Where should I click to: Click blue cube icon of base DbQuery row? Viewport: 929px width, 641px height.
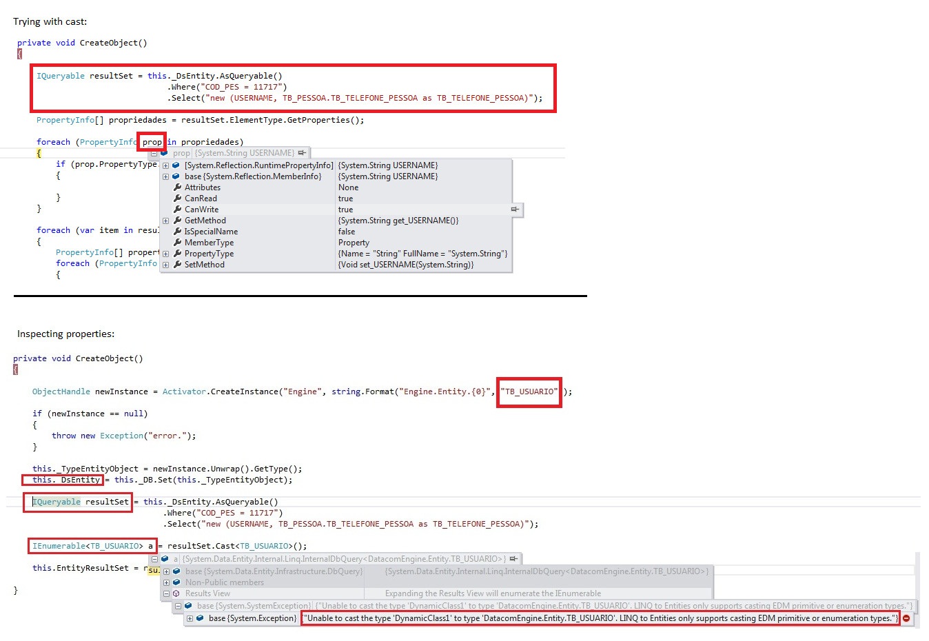pyautogui.click(x=176, y=571)
